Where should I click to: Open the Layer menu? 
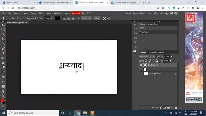(25, 13)
